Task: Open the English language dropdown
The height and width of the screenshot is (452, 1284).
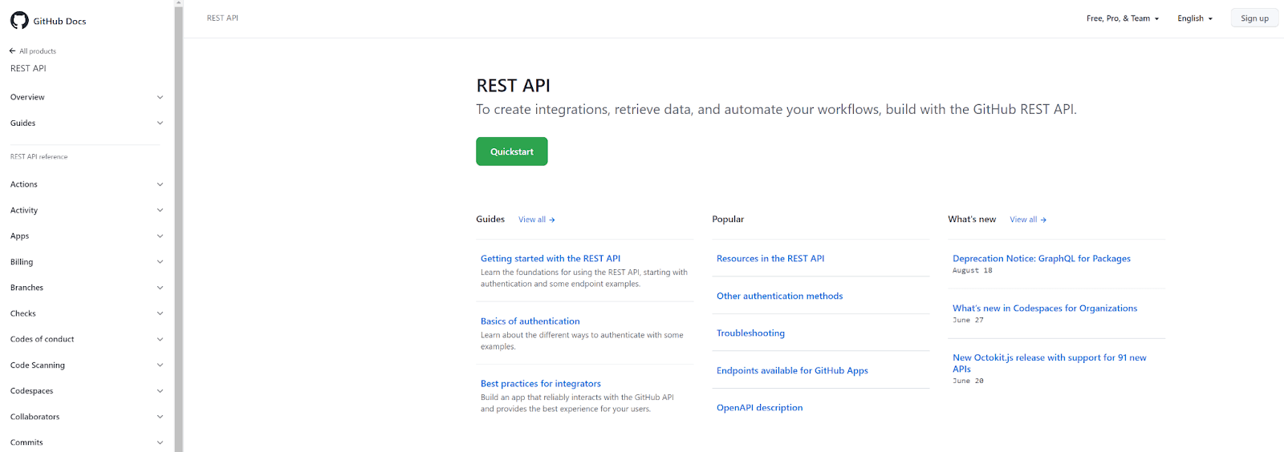Action: coord(1194,18)
